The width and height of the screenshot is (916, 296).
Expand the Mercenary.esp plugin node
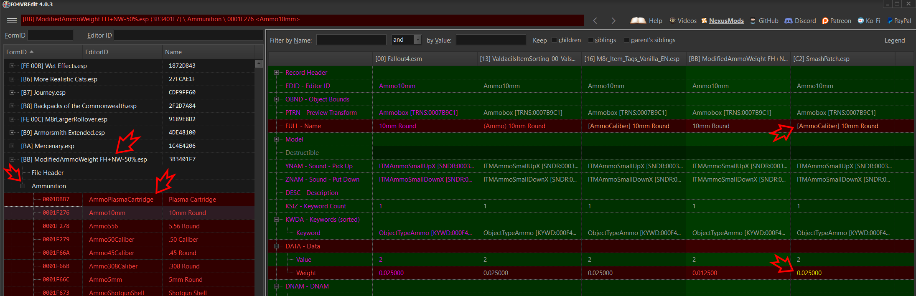click(12, 146)
